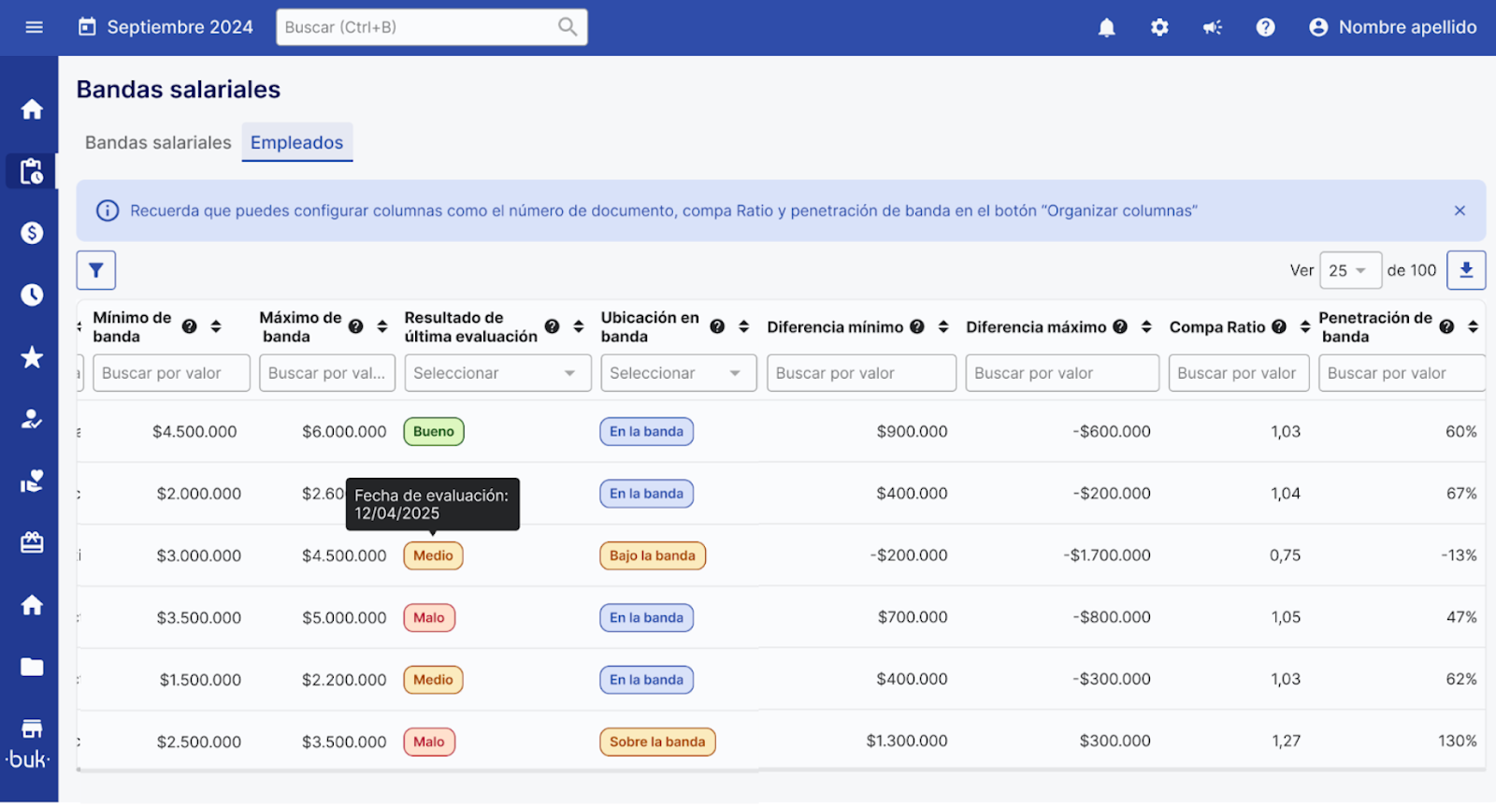Click the notifications bell icon
Image resolution: width=1496 pixels, height=807 pixels.
(1106, 28)
